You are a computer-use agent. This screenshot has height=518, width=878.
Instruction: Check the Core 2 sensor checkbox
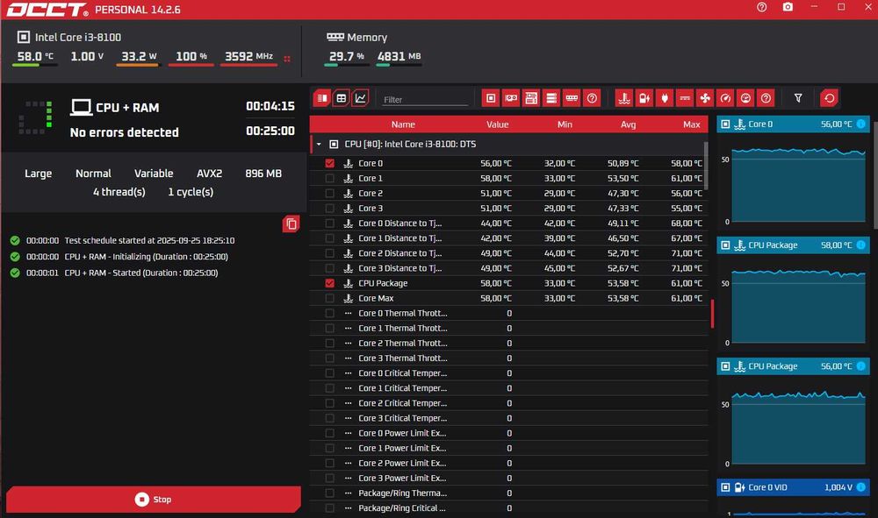click(x=330, y=194)
